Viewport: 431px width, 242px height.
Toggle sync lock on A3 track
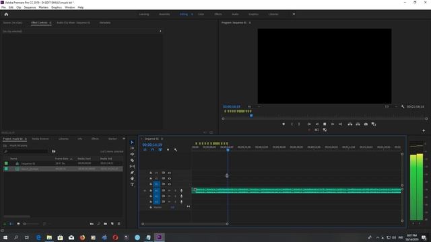pos(163,202)
